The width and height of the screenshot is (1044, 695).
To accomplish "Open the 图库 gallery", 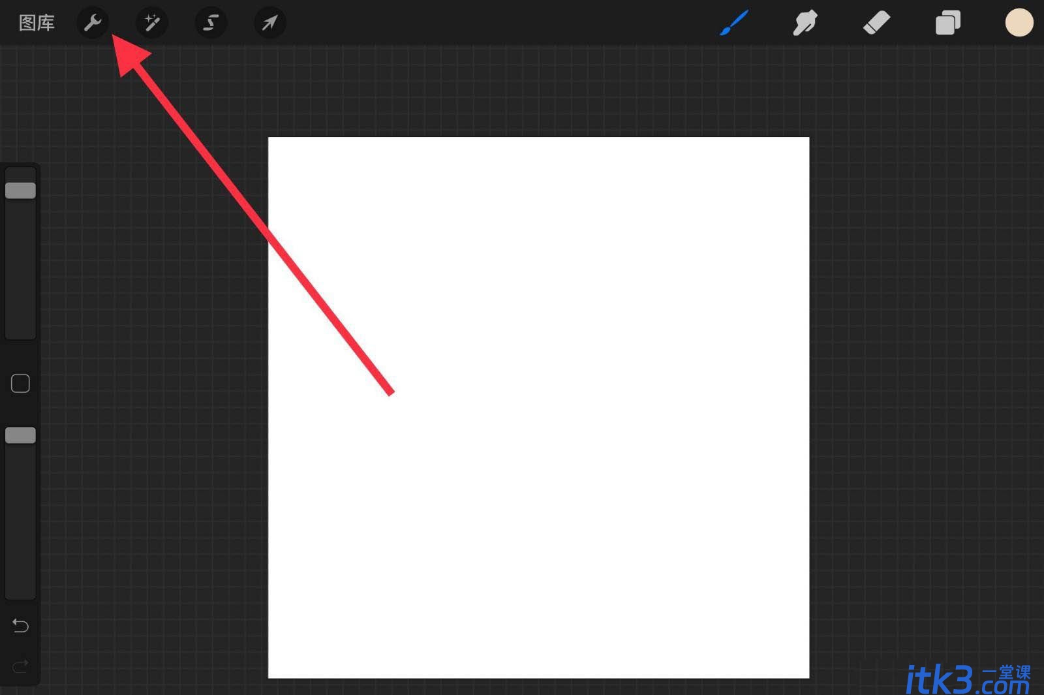I will (x=37, y=23).
